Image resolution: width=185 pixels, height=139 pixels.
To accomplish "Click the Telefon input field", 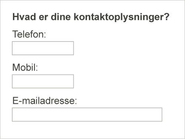I will click(43, 48).
